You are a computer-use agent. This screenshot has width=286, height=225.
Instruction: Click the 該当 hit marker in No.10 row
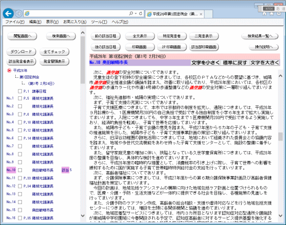coord(65,170)
